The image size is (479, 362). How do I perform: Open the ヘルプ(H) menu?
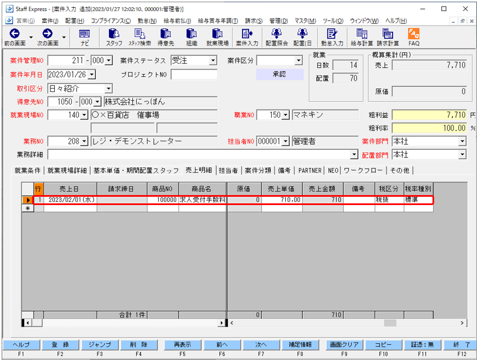click(396, 21)
